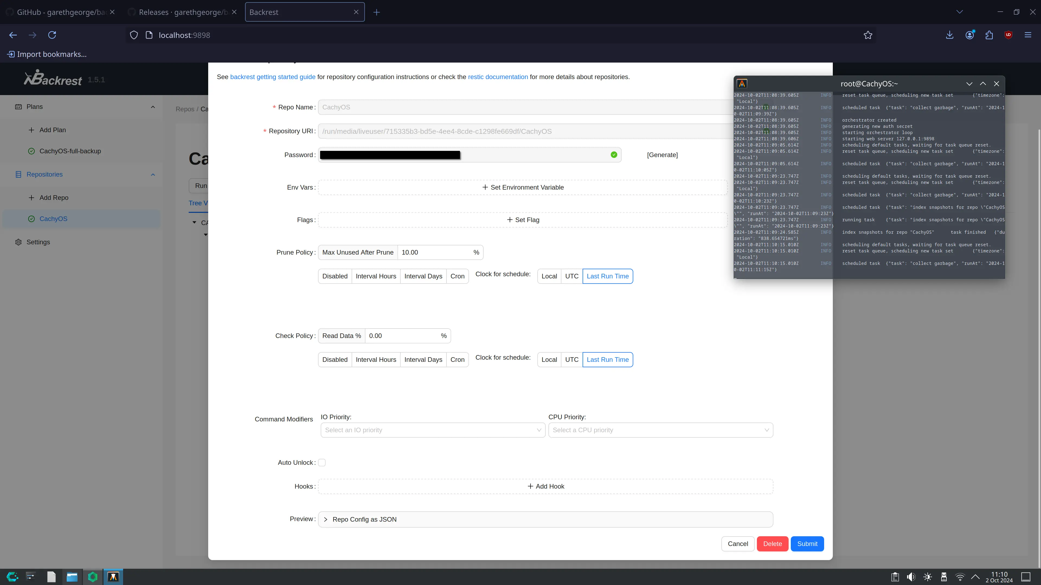Screen dimensions: 1041x585
Task: Open the Firefox account profile icon
Action: click(x=970, y=35)
